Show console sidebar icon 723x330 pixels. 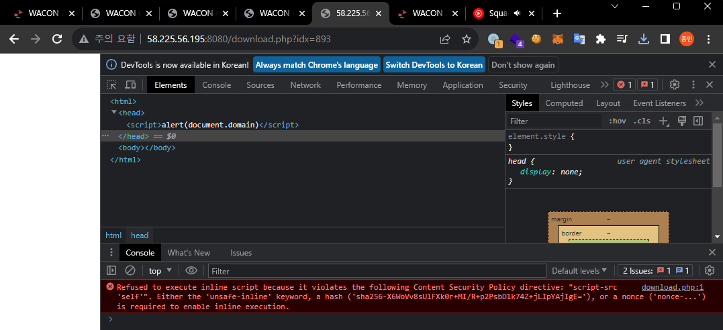[x=111, y=270]
